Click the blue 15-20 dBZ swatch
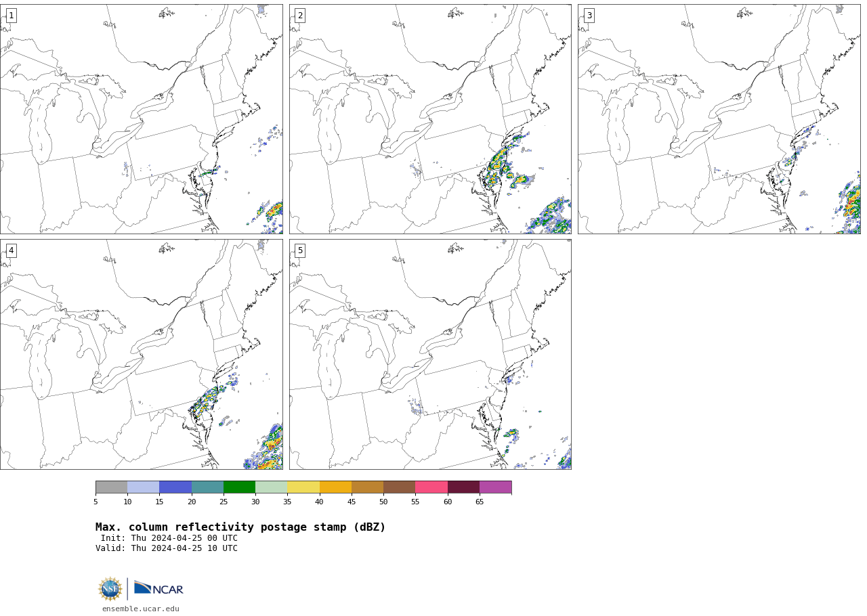 (175, 487)
